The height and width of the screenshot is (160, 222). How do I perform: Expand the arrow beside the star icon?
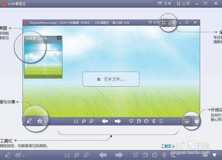[x=45, y=121]
